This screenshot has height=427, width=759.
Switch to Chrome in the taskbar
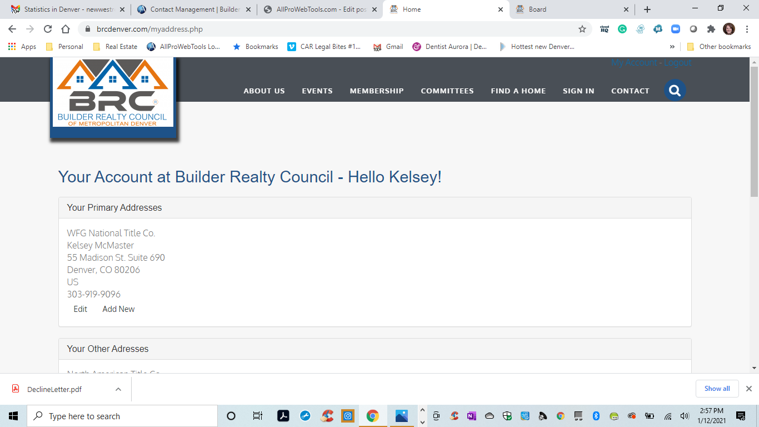[372, 416]
